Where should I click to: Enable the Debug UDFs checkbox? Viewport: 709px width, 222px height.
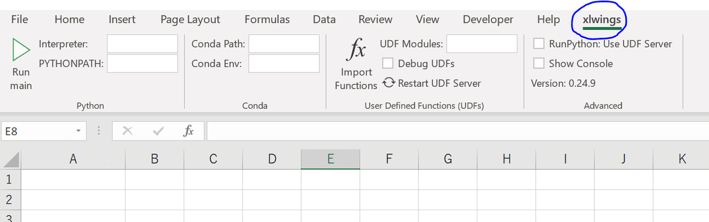389,63
